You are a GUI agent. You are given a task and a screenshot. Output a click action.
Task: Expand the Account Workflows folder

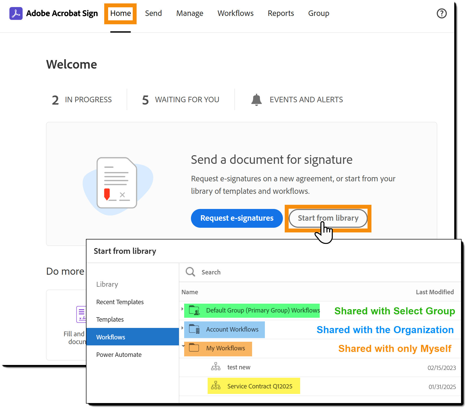pyautogui.click(x=182, y=328)
